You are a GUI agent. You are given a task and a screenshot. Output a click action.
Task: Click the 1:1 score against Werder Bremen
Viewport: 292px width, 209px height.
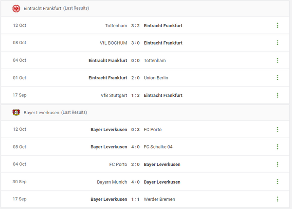pos(135,199)
